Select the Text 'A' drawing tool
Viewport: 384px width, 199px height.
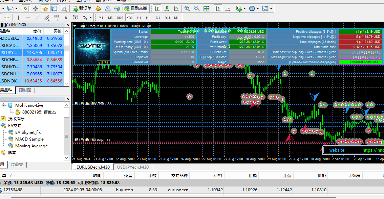(66, 18)
